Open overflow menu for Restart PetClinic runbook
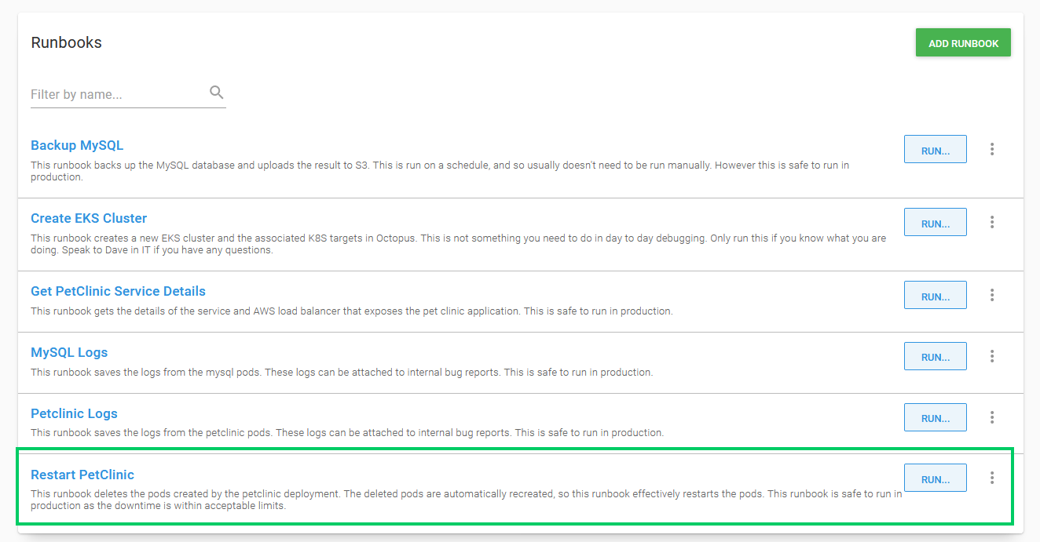The height and width of the screenshot is (542, 1040). coord(992,477)
